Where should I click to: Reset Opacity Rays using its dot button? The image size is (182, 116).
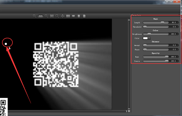click(178, 57)
